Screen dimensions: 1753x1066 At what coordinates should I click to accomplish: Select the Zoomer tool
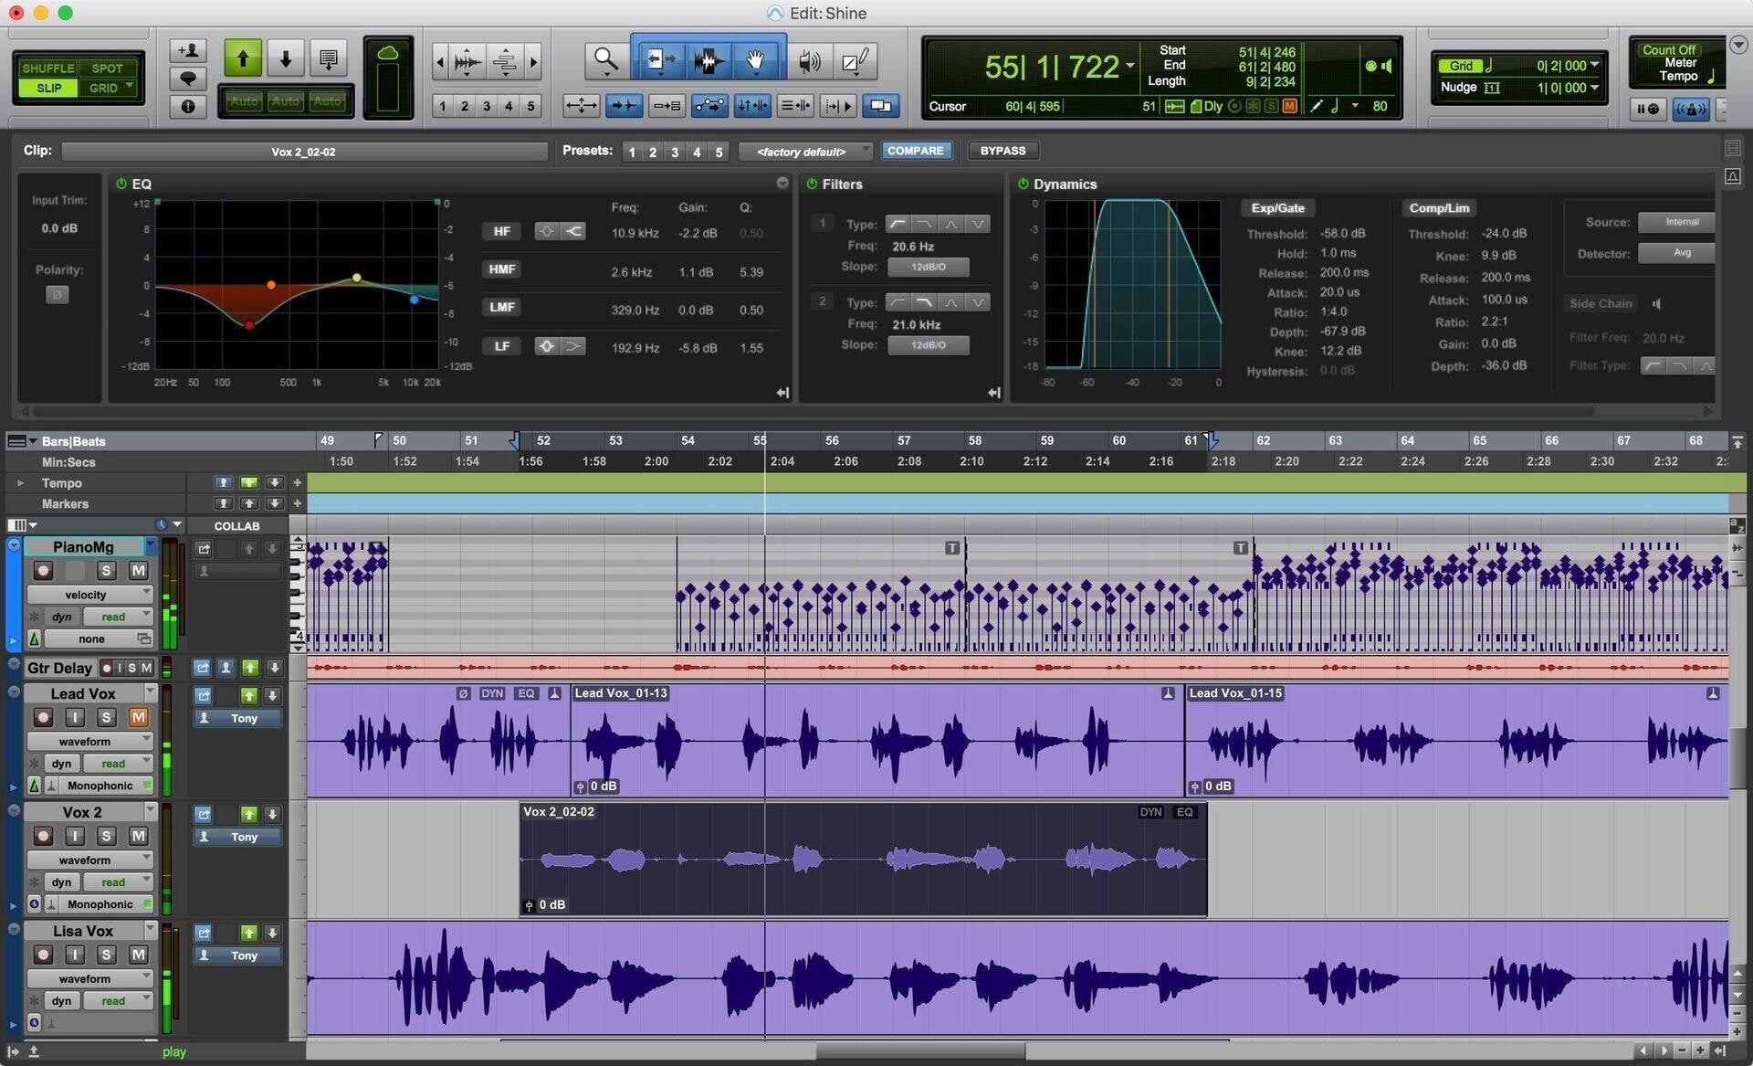pos(605,60)
